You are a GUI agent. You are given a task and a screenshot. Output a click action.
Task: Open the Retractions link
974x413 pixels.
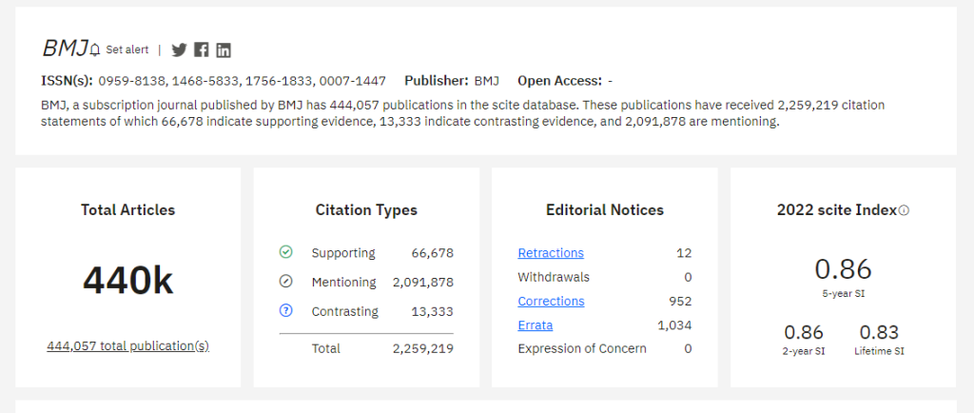pyautogui.click(x=551, y=253)
